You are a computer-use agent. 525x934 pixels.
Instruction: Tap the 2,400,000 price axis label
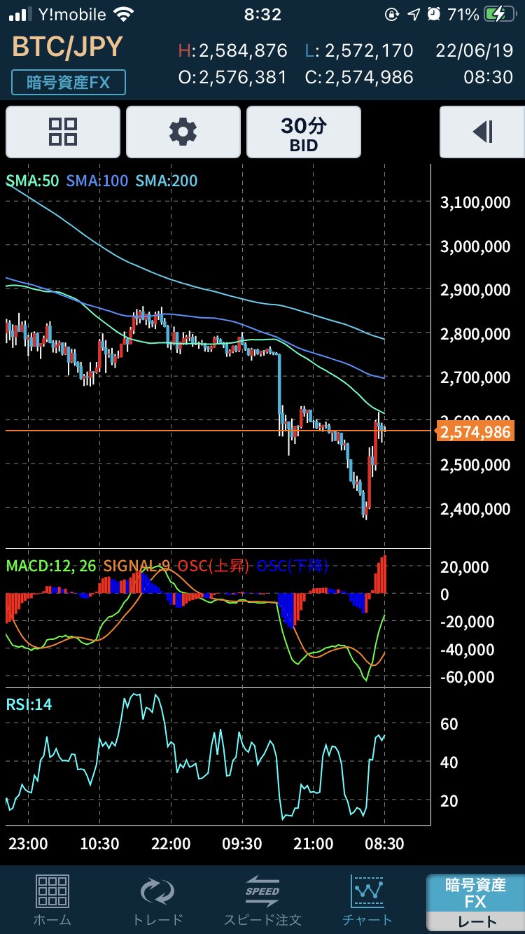point(475,508)
